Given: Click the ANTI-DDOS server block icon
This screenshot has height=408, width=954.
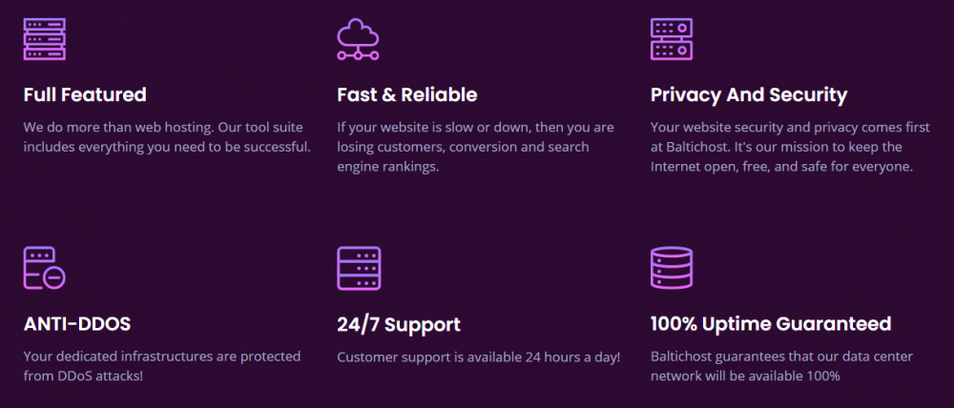Looking at the screenshot, I should [x=44, y=268].
